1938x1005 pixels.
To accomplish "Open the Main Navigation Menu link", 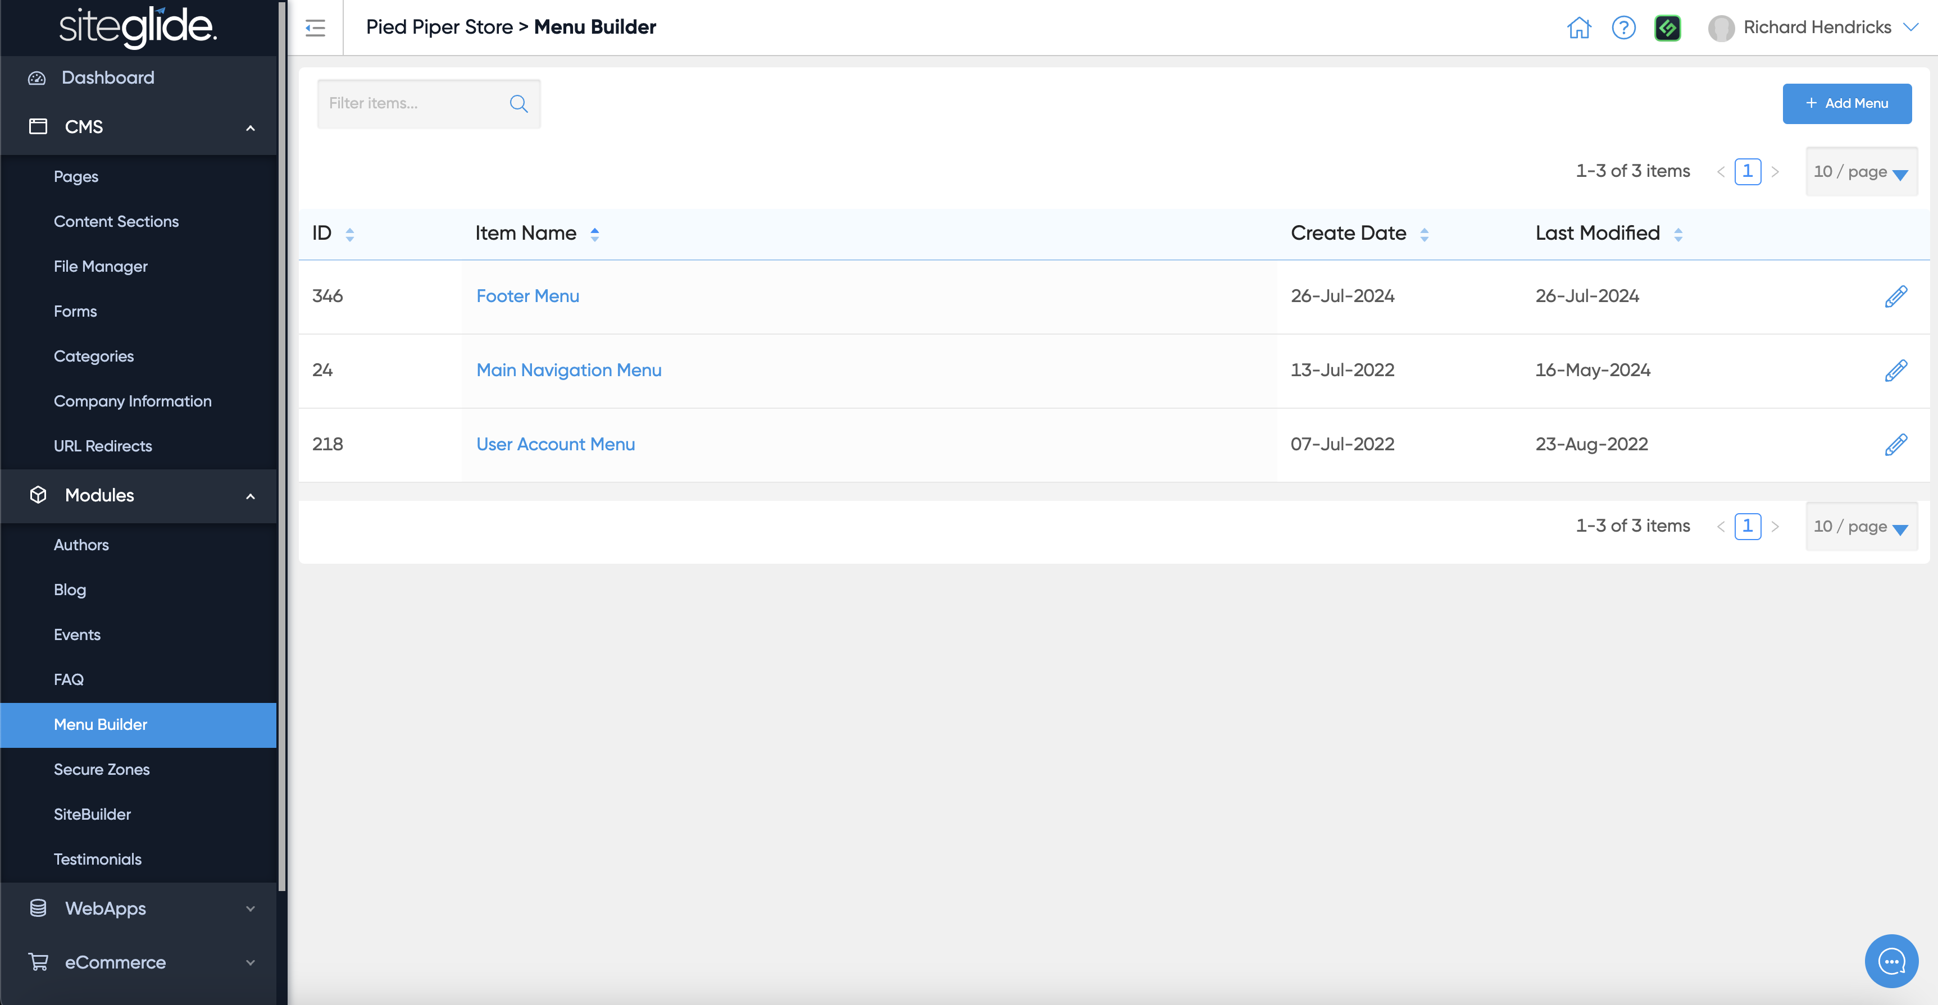I will point(568,370).
